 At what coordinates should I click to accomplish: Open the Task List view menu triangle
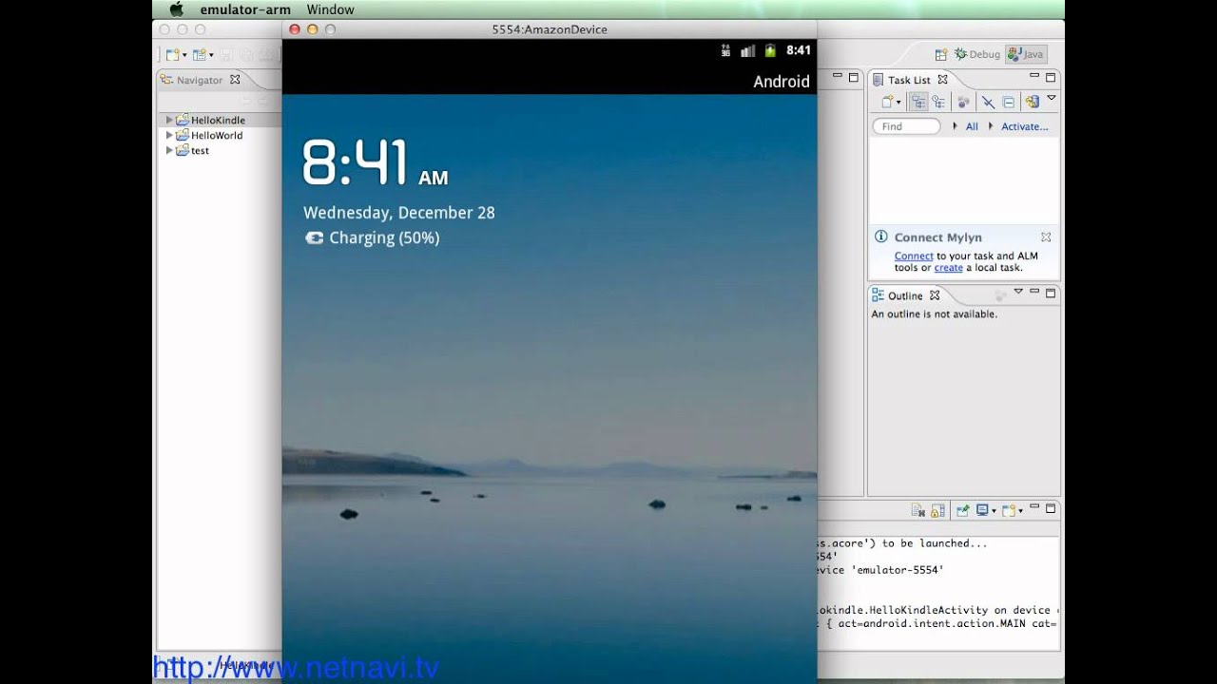[x=1052, y=97]
